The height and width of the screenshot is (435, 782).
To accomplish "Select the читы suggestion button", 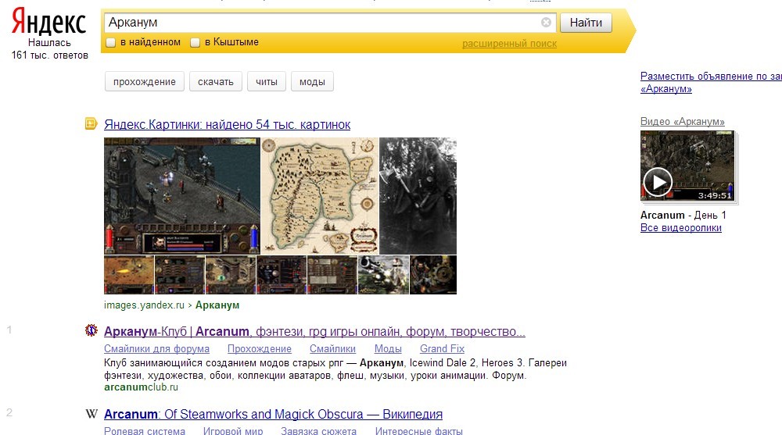I will [x=267, y=82].
